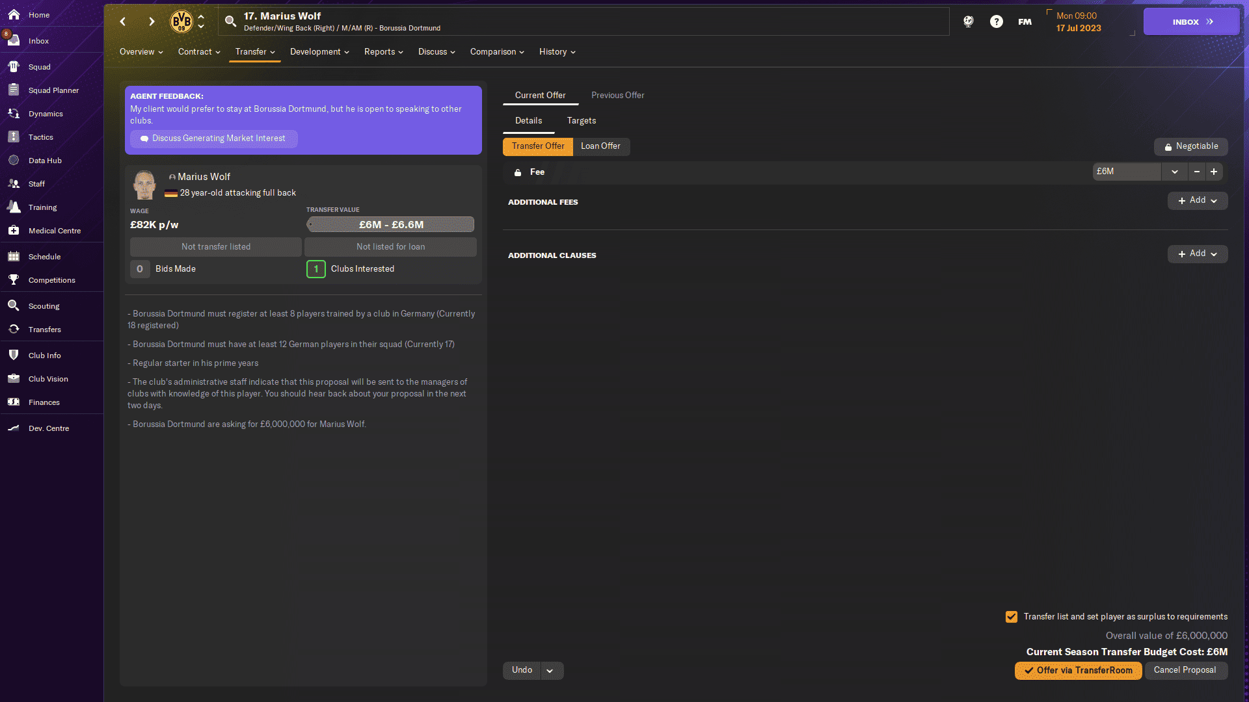Switch to Previous Offer tab
The image size is (1249, 702).
point(617,96)
